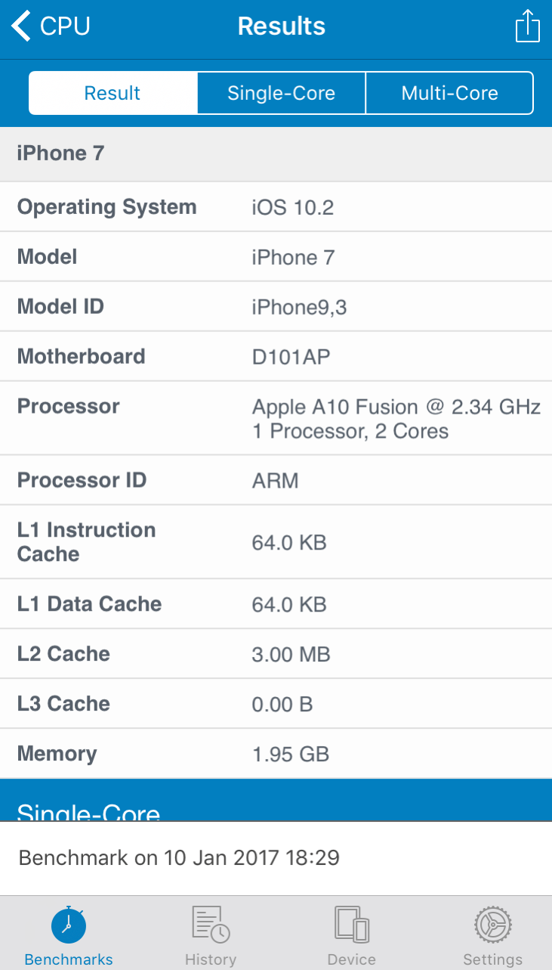
Task: Switch to the Single-Core segment
Action: 282,93
